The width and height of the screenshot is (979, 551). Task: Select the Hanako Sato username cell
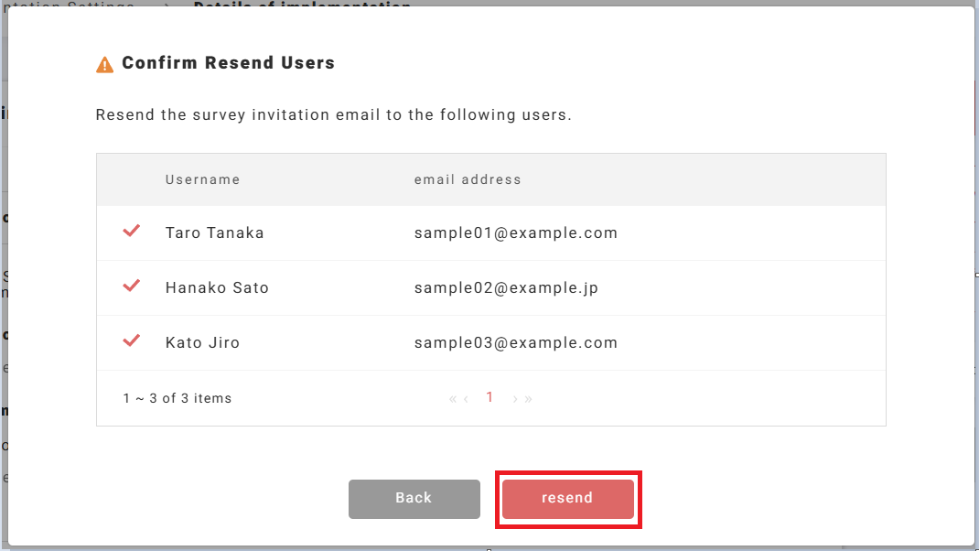click(x=218, y=288)
